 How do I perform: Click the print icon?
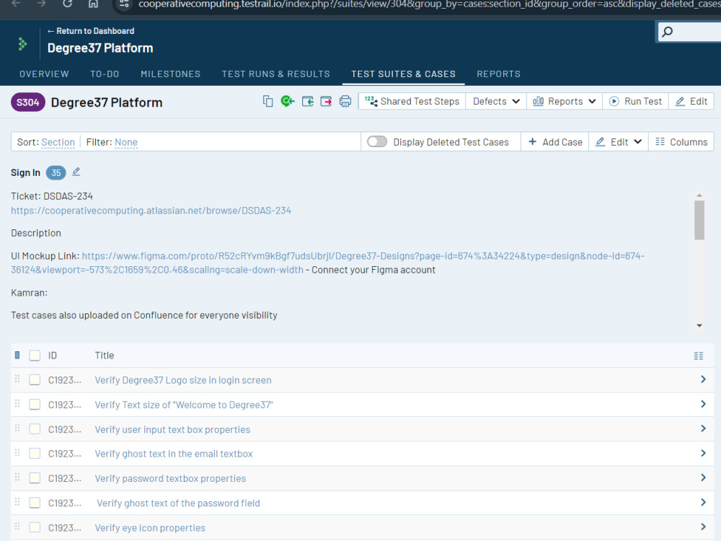coord(345,101)
